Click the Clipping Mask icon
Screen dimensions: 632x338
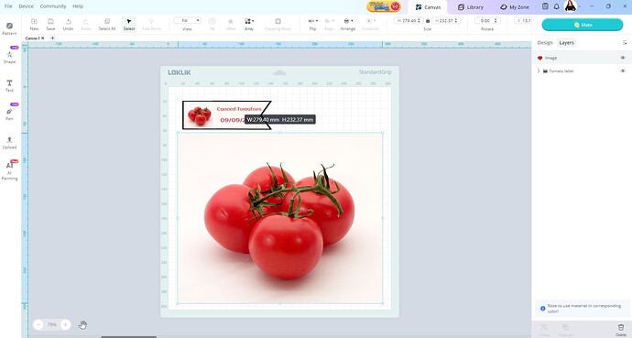coord(278,24)
